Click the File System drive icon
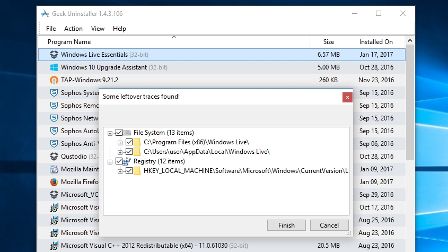The height and width of the screenshot is (252, 448). [127, 133]
